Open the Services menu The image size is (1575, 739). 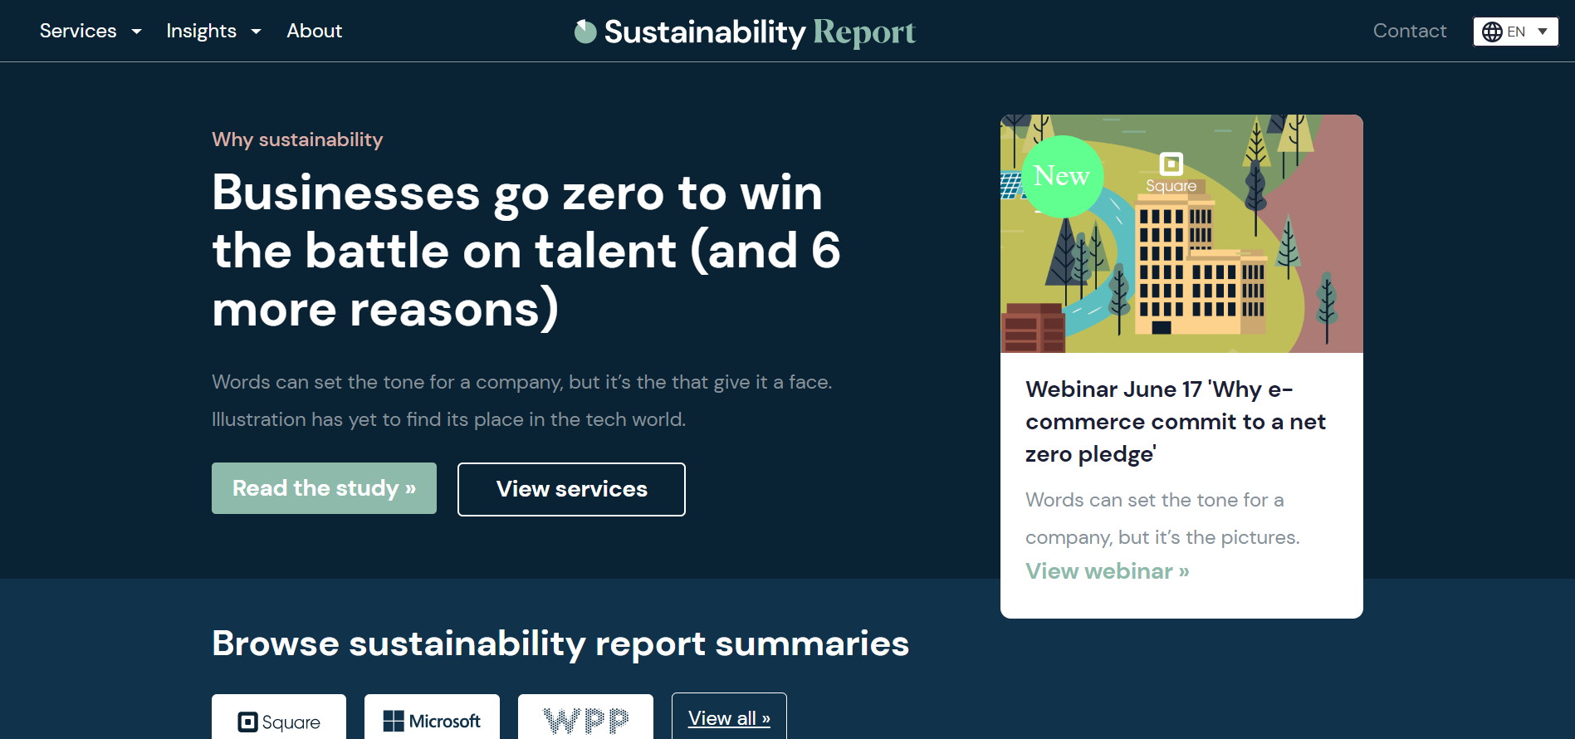(x=78, y=31)
